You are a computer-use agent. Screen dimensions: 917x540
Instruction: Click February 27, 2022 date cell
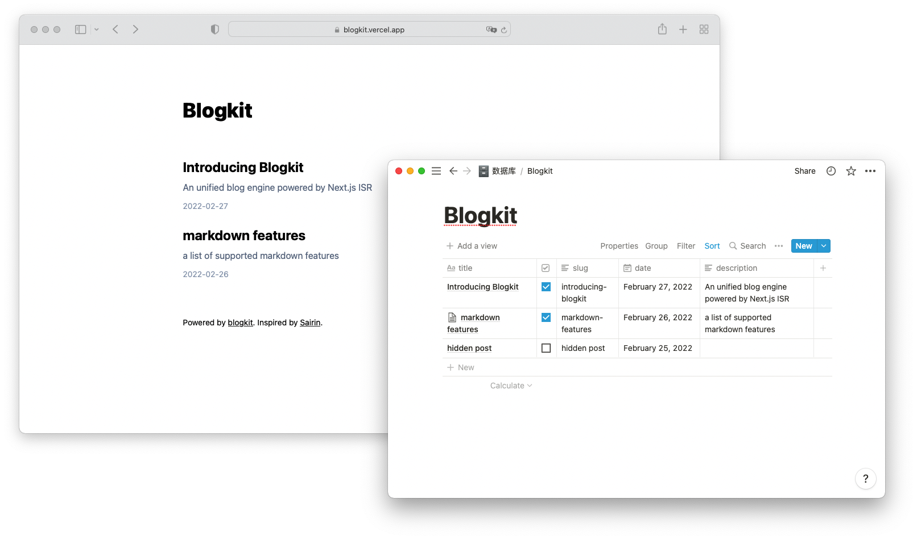click(659, 293)
